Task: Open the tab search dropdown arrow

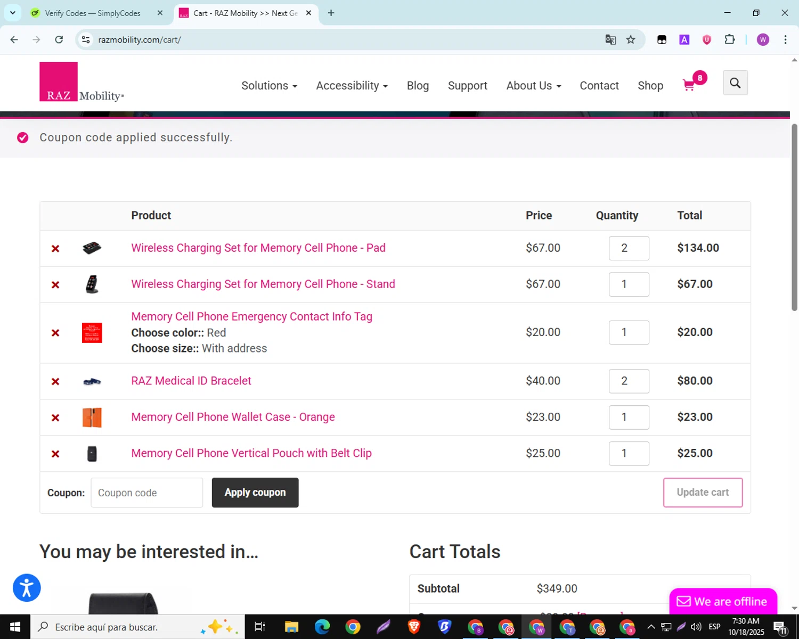Action: 13,13
